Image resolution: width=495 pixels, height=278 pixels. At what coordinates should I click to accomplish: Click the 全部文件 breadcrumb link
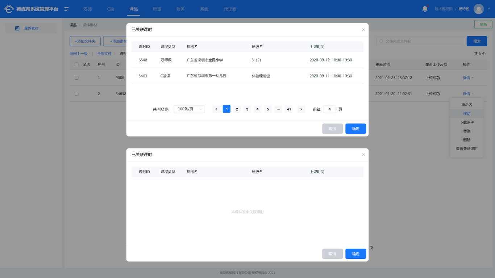point(104,54)
